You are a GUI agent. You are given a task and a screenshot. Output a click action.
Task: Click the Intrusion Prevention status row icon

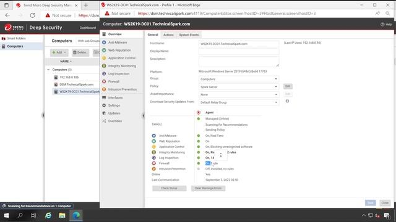(154, 169)
